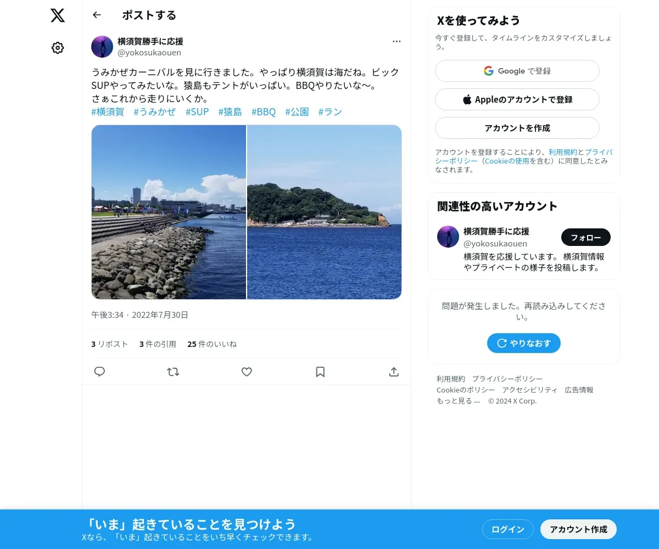Screen dimensions: 659x549
Task: View the left seaside rocks photo
Action: pyautogui.click(x=169, y=212)
